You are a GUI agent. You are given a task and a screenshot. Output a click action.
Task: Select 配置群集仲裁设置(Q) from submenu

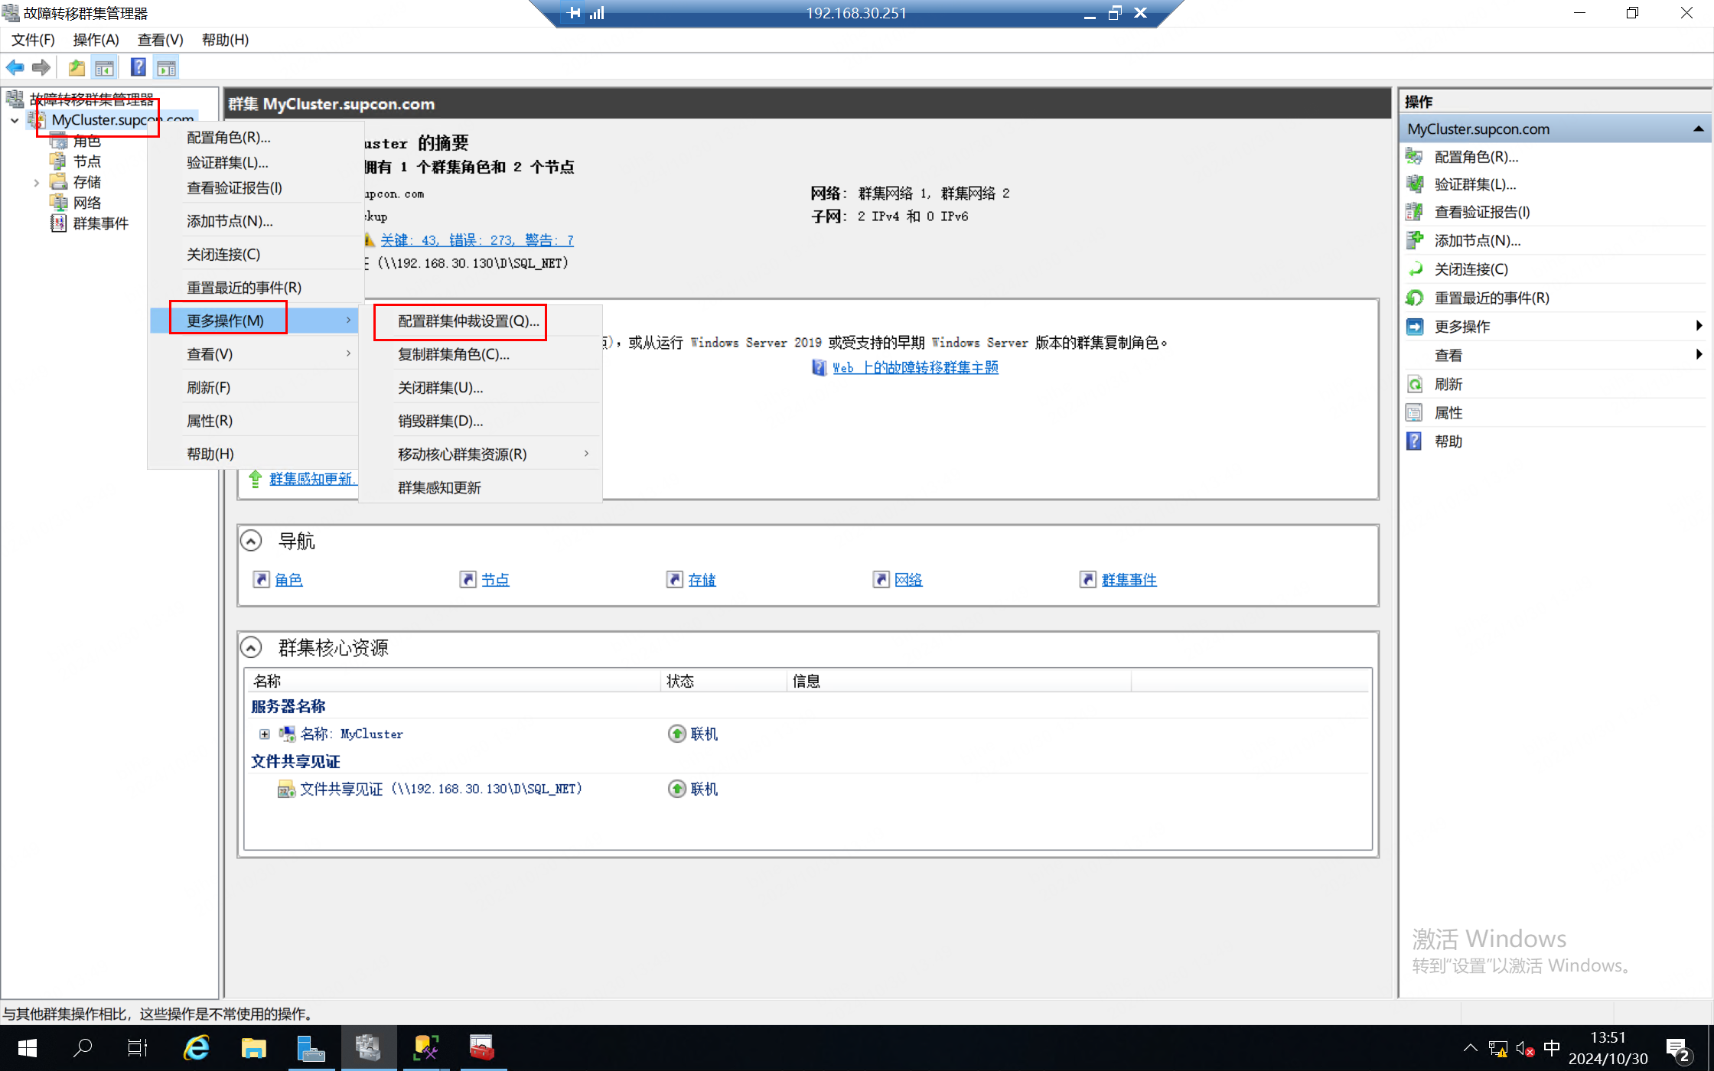pos(468,321)
